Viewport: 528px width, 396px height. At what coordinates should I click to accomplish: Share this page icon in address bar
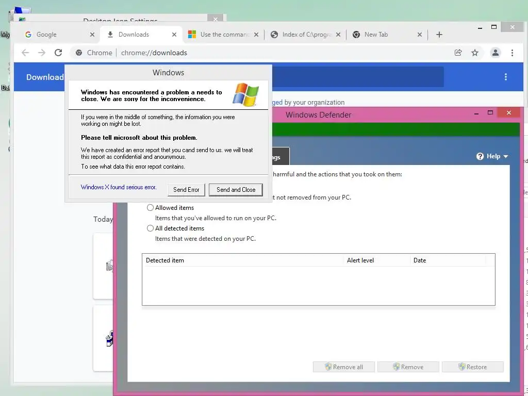[x=458, y=53]
